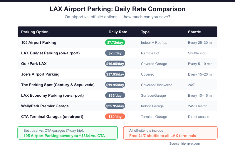Select the $20/day rate badge
Screen dimensions: 235x147
click(x=115, y=53)
